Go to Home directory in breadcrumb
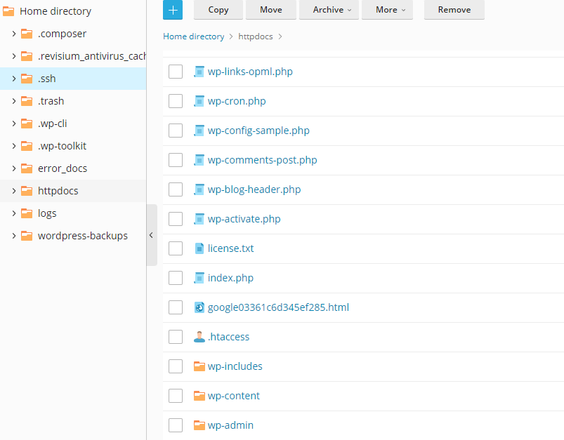564x440 pixels. [x=193, y=36]
